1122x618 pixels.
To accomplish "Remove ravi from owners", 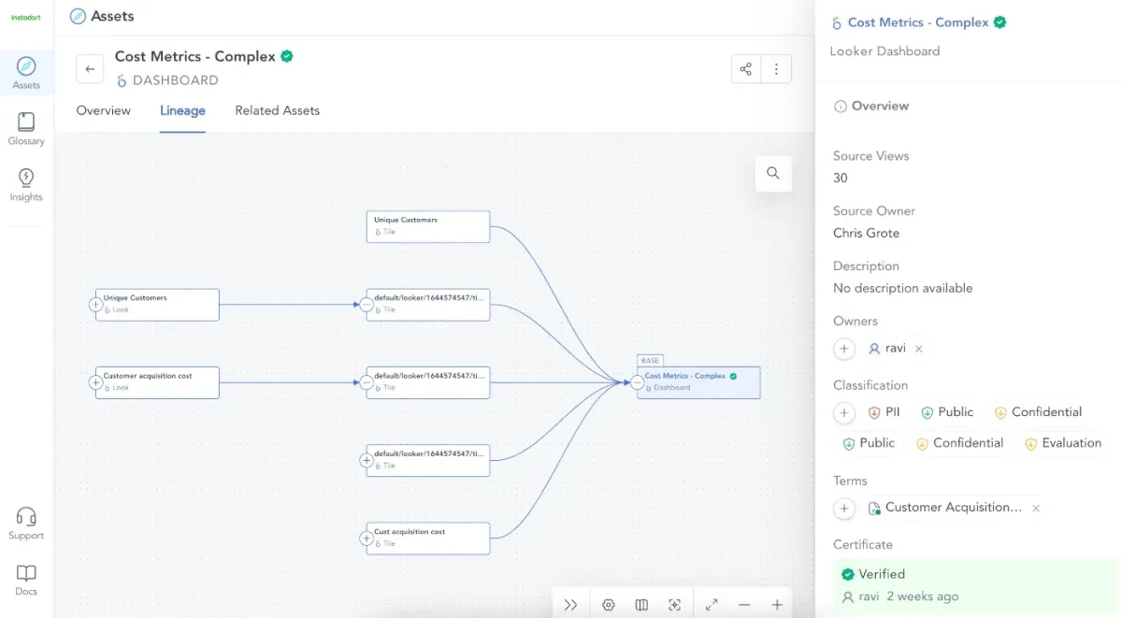I will click(919, 349).
